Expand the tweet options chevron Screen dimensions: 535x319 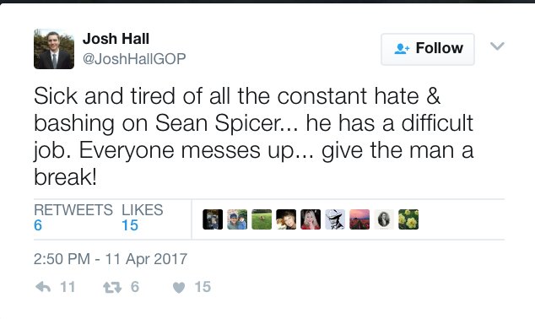[497, 46]
